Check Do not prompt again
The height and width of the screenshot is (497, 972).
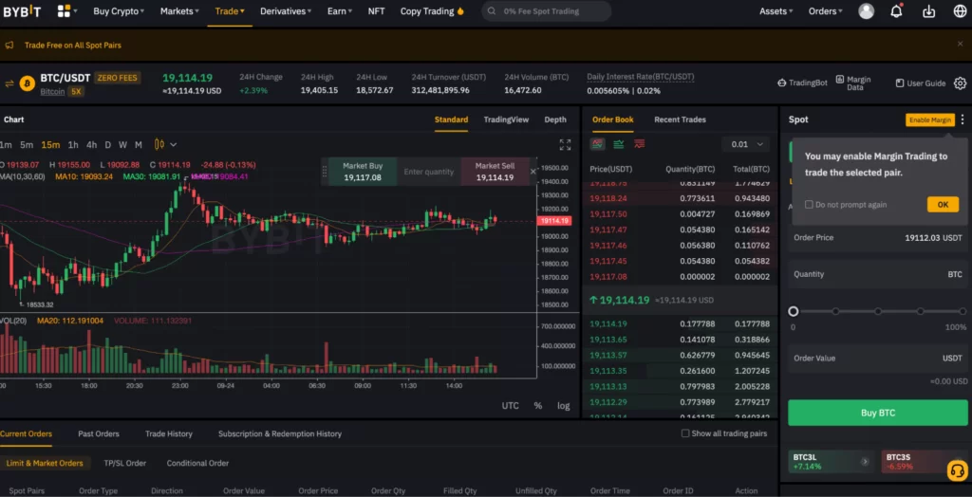809,205
